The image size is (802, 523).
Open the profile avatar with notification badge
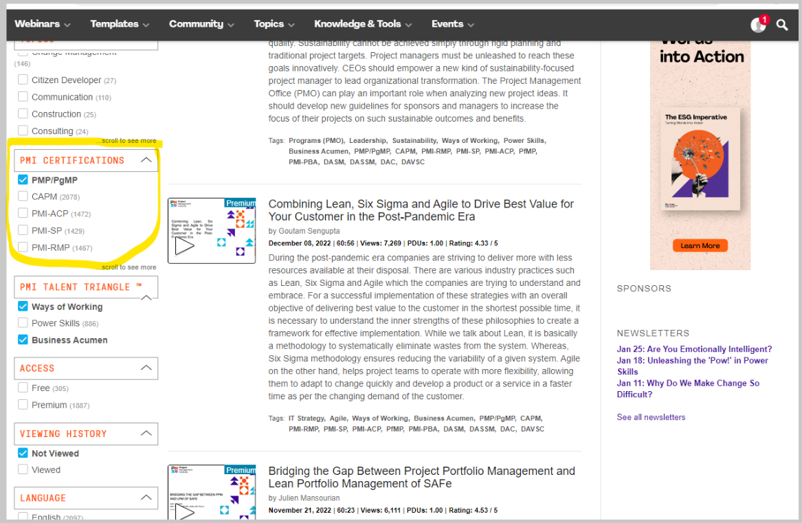pyautogui.click(x=759, y=23)
